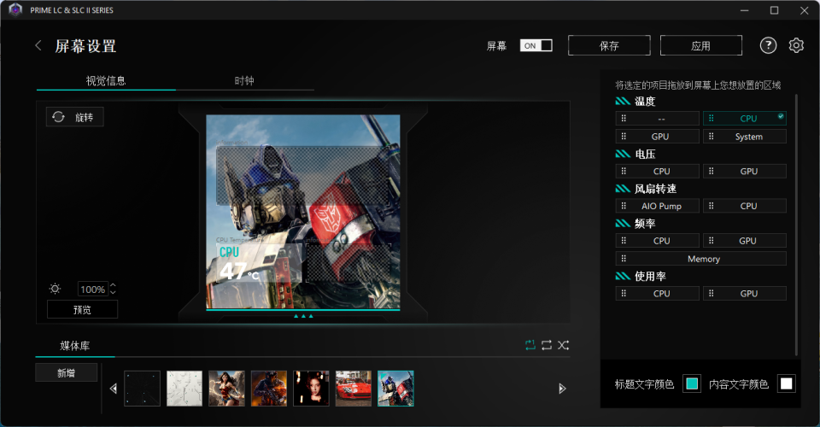Select the dark black media thumbnail
The width and height of the screenshot is (820, 427).
[143, 389]
